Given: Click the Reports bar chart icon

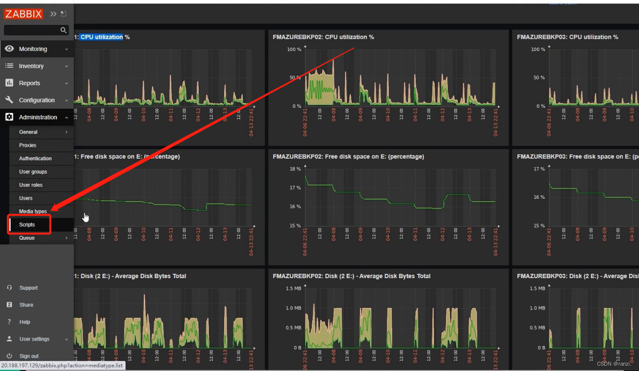Looking at the screenshot, I should pyautogui.click(x=9, y=83).
